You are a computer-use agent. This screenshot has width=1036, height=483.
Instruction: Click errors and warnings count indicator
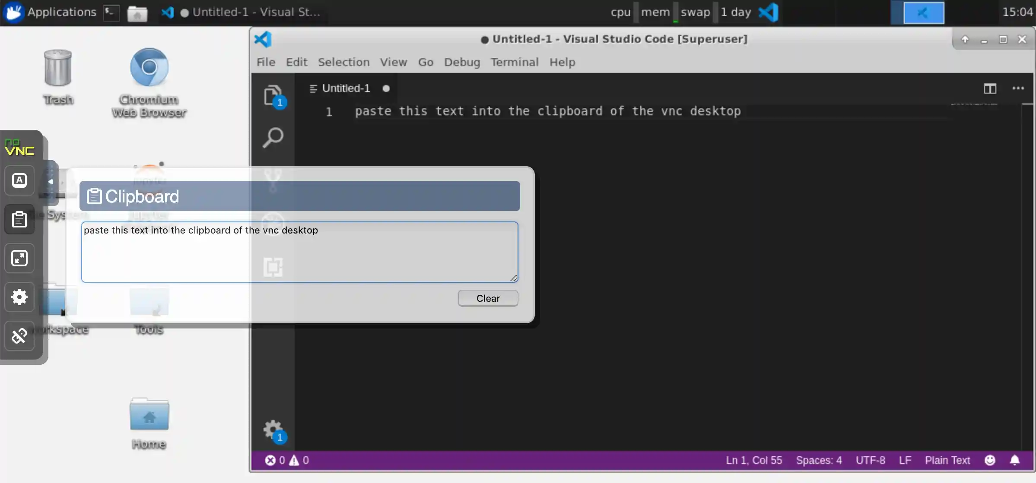click(x=287, y=460)
